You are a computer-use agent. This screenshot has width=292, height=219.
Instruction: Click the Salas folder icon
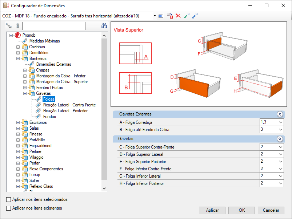pyautogui.click(x=25, y=128)
